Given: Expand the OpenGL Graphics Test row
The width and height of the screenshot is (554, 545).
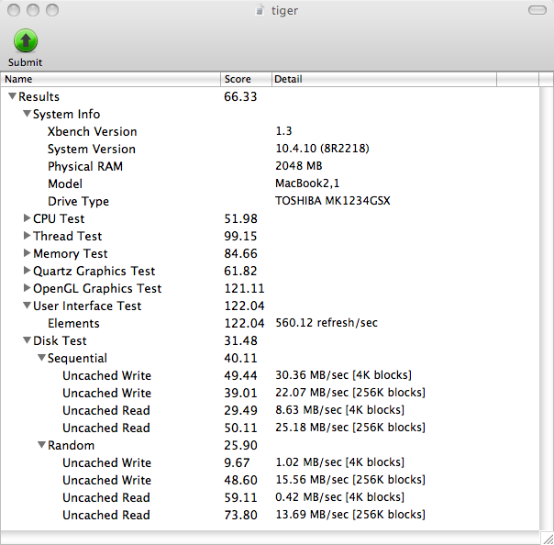Looking at the screenshot, I should [x=27, y=288].
